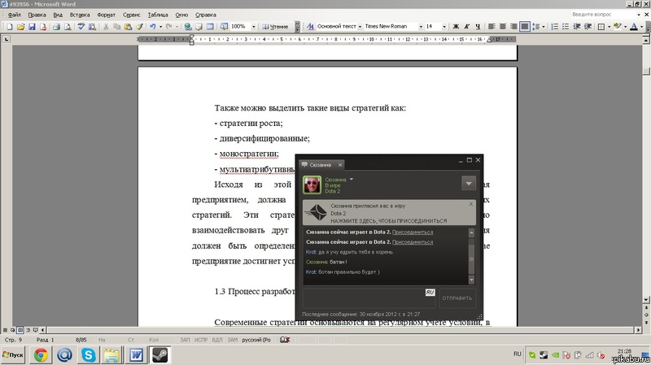This screenshot has width=651, height=365.
Task: Align text to the left
Action: 492,27
